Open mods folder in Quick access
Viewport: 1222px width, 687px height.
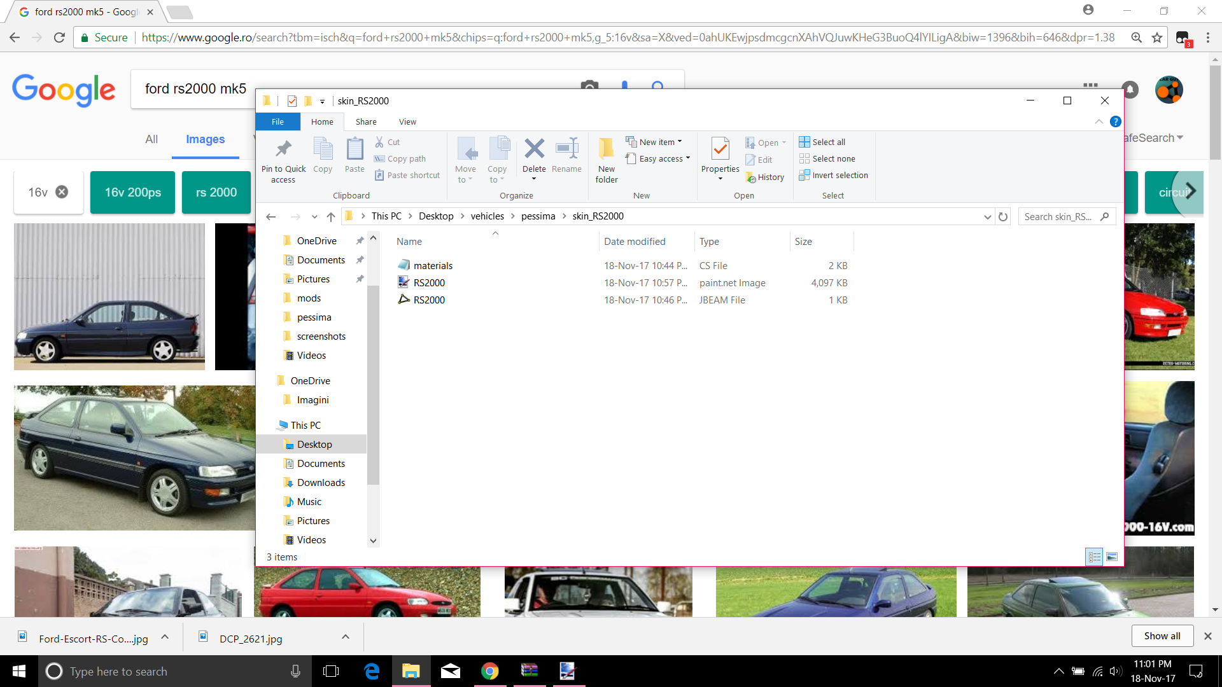pyautogui.click(x=309, y=298)
